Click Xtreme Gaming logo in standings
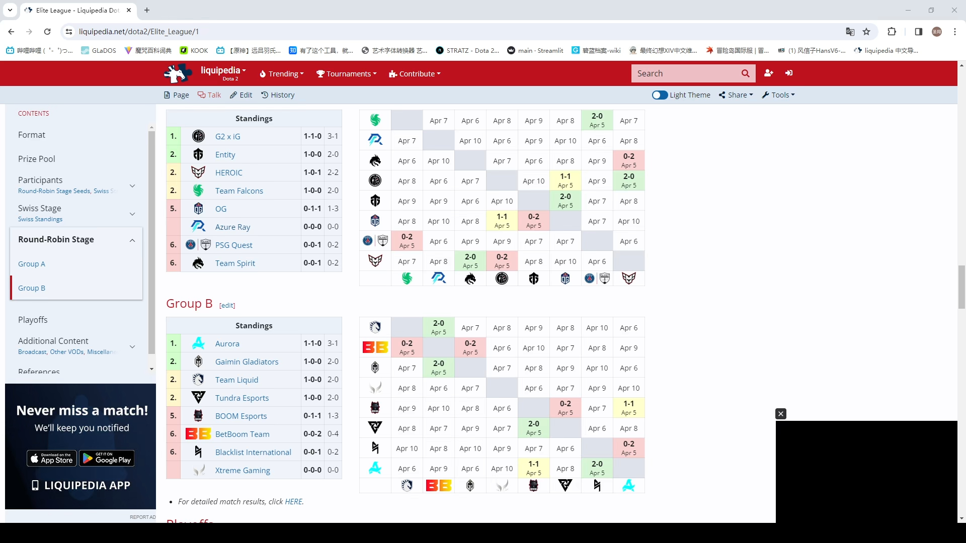Image resolution: width=966 pixels, height=543 pixels. point(198,470)
